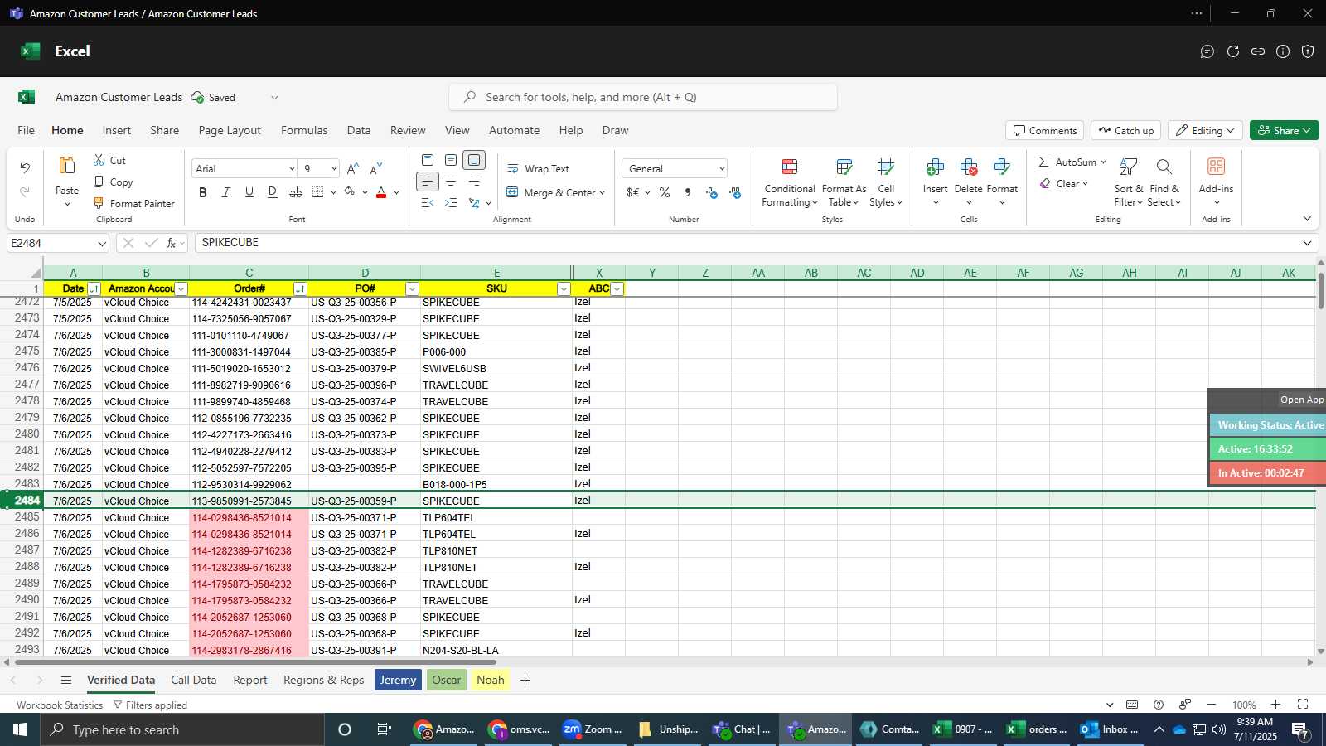Click the Copy icon
The width and height of the screenshot is (1326, 746).
click(x=99, y=182)
